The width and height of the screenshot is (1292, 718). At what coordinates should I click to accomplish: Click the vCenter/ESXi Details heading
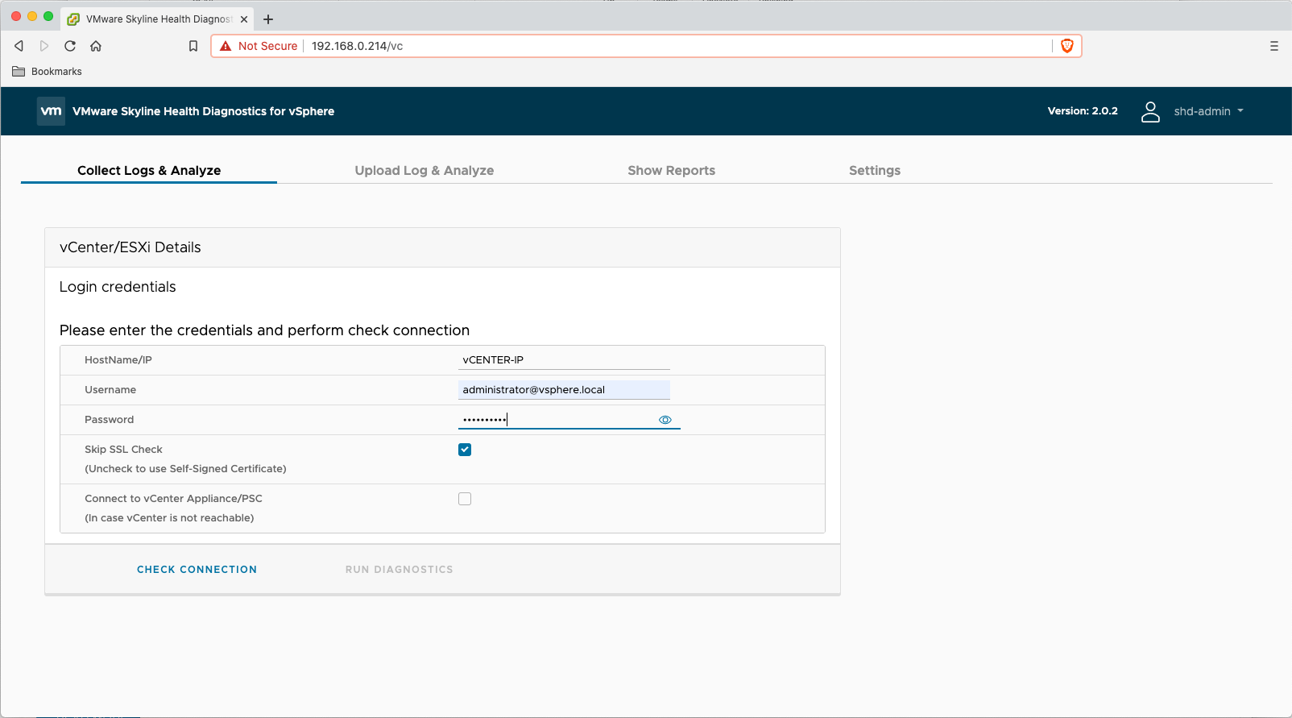(x=130, y=247)
